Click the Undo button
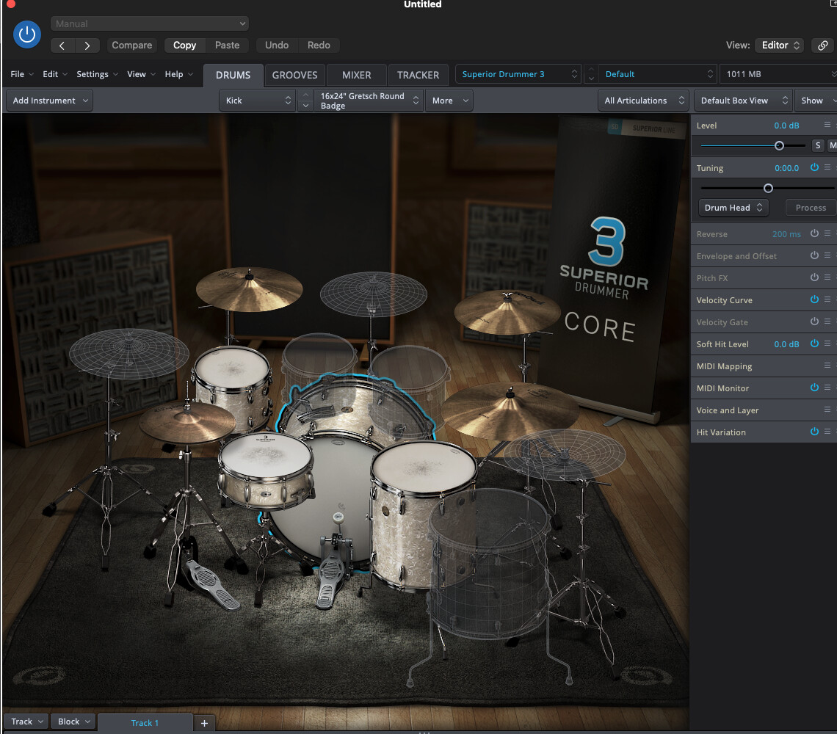The width and height of the screenshot is (837, 734). 277,46
